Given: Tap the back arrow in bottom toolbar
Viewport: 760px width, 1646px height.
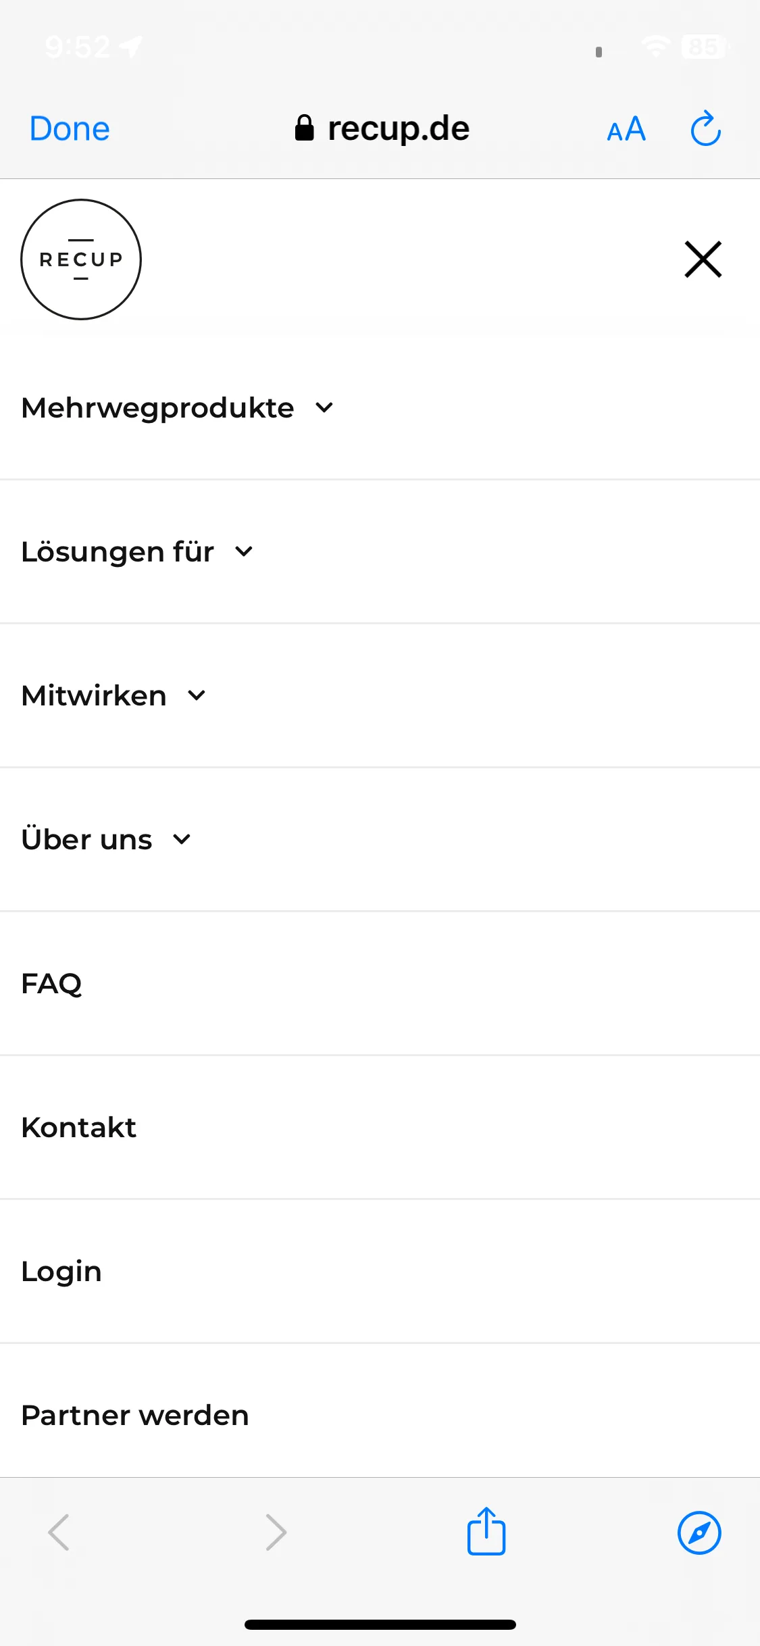Looking at the screenshot, I should (x=59, y=1532).
